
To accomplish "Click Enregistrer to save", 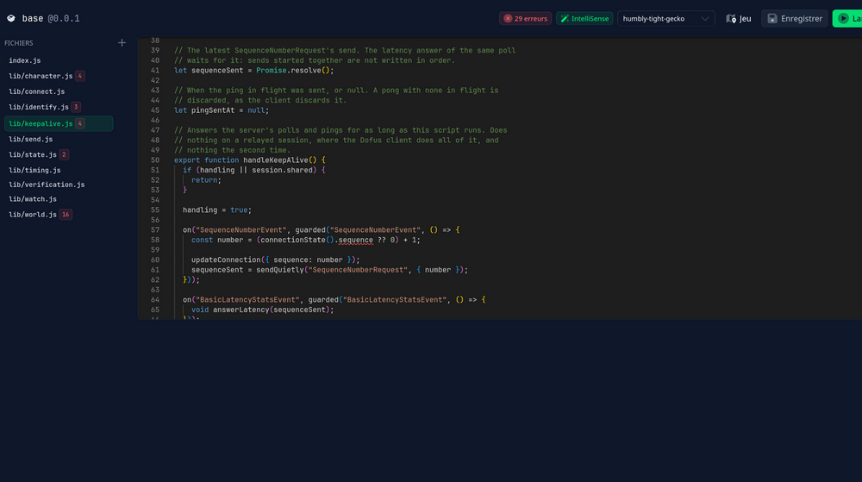I will point(795,18).
